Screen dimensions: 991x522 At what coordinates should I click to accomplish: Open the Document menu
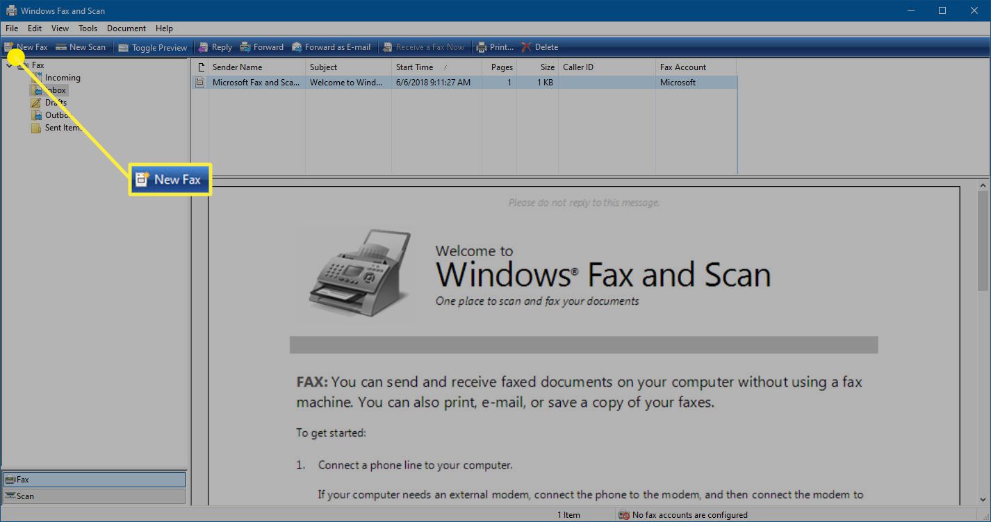pos(126,28)
